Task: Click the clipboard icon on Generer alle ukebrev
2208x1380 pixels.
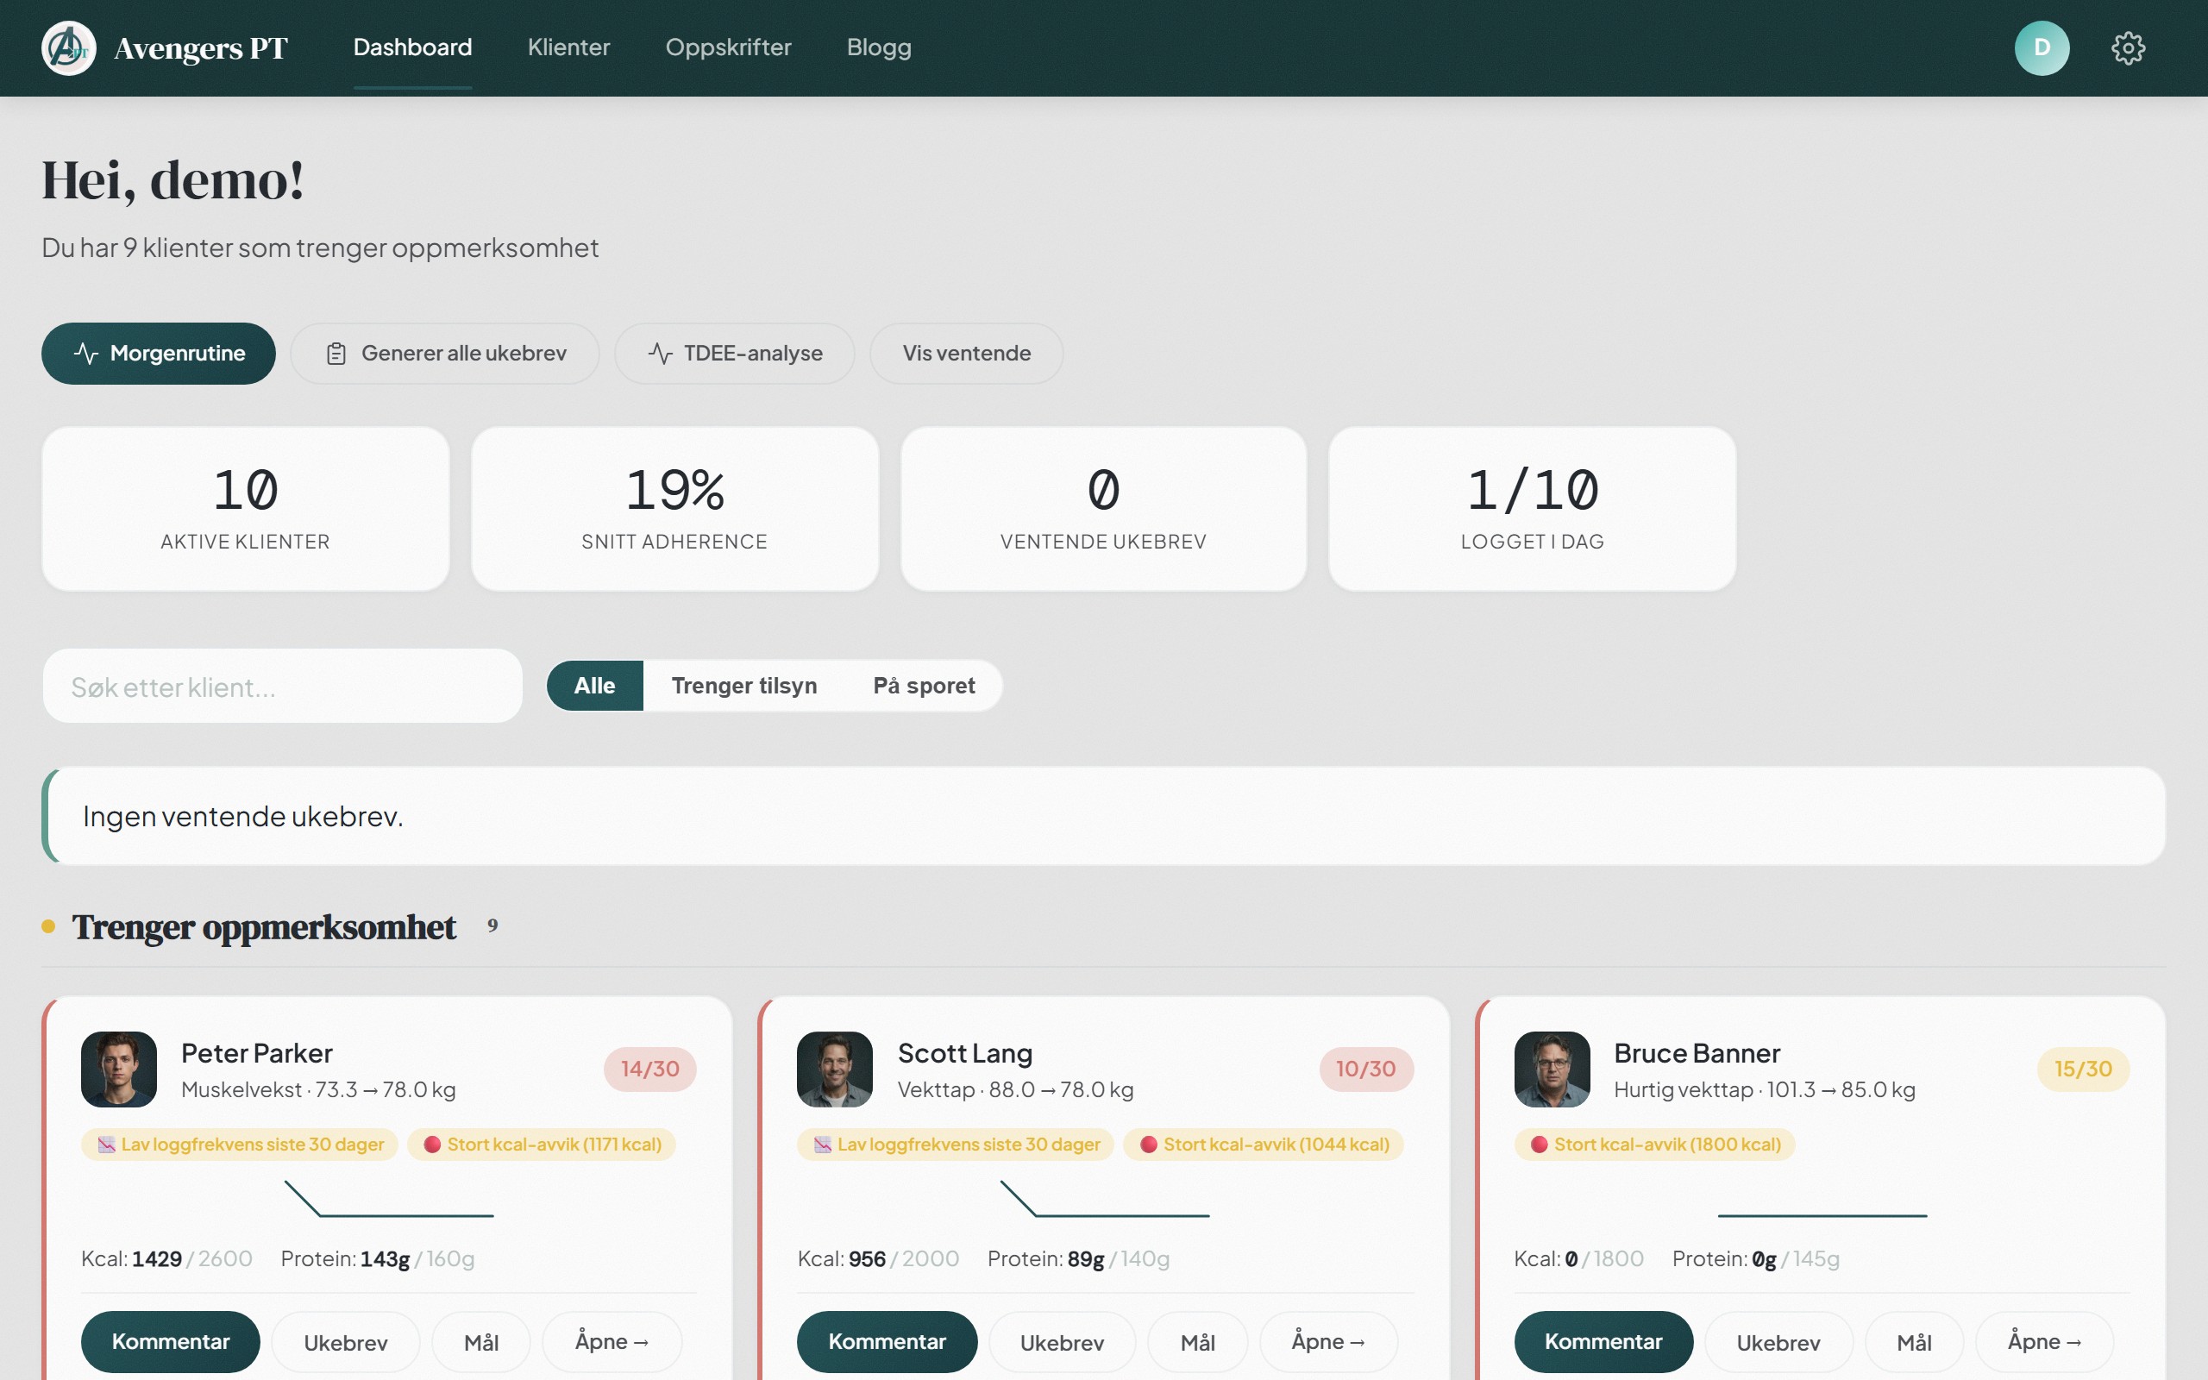Action: [336, 354]
